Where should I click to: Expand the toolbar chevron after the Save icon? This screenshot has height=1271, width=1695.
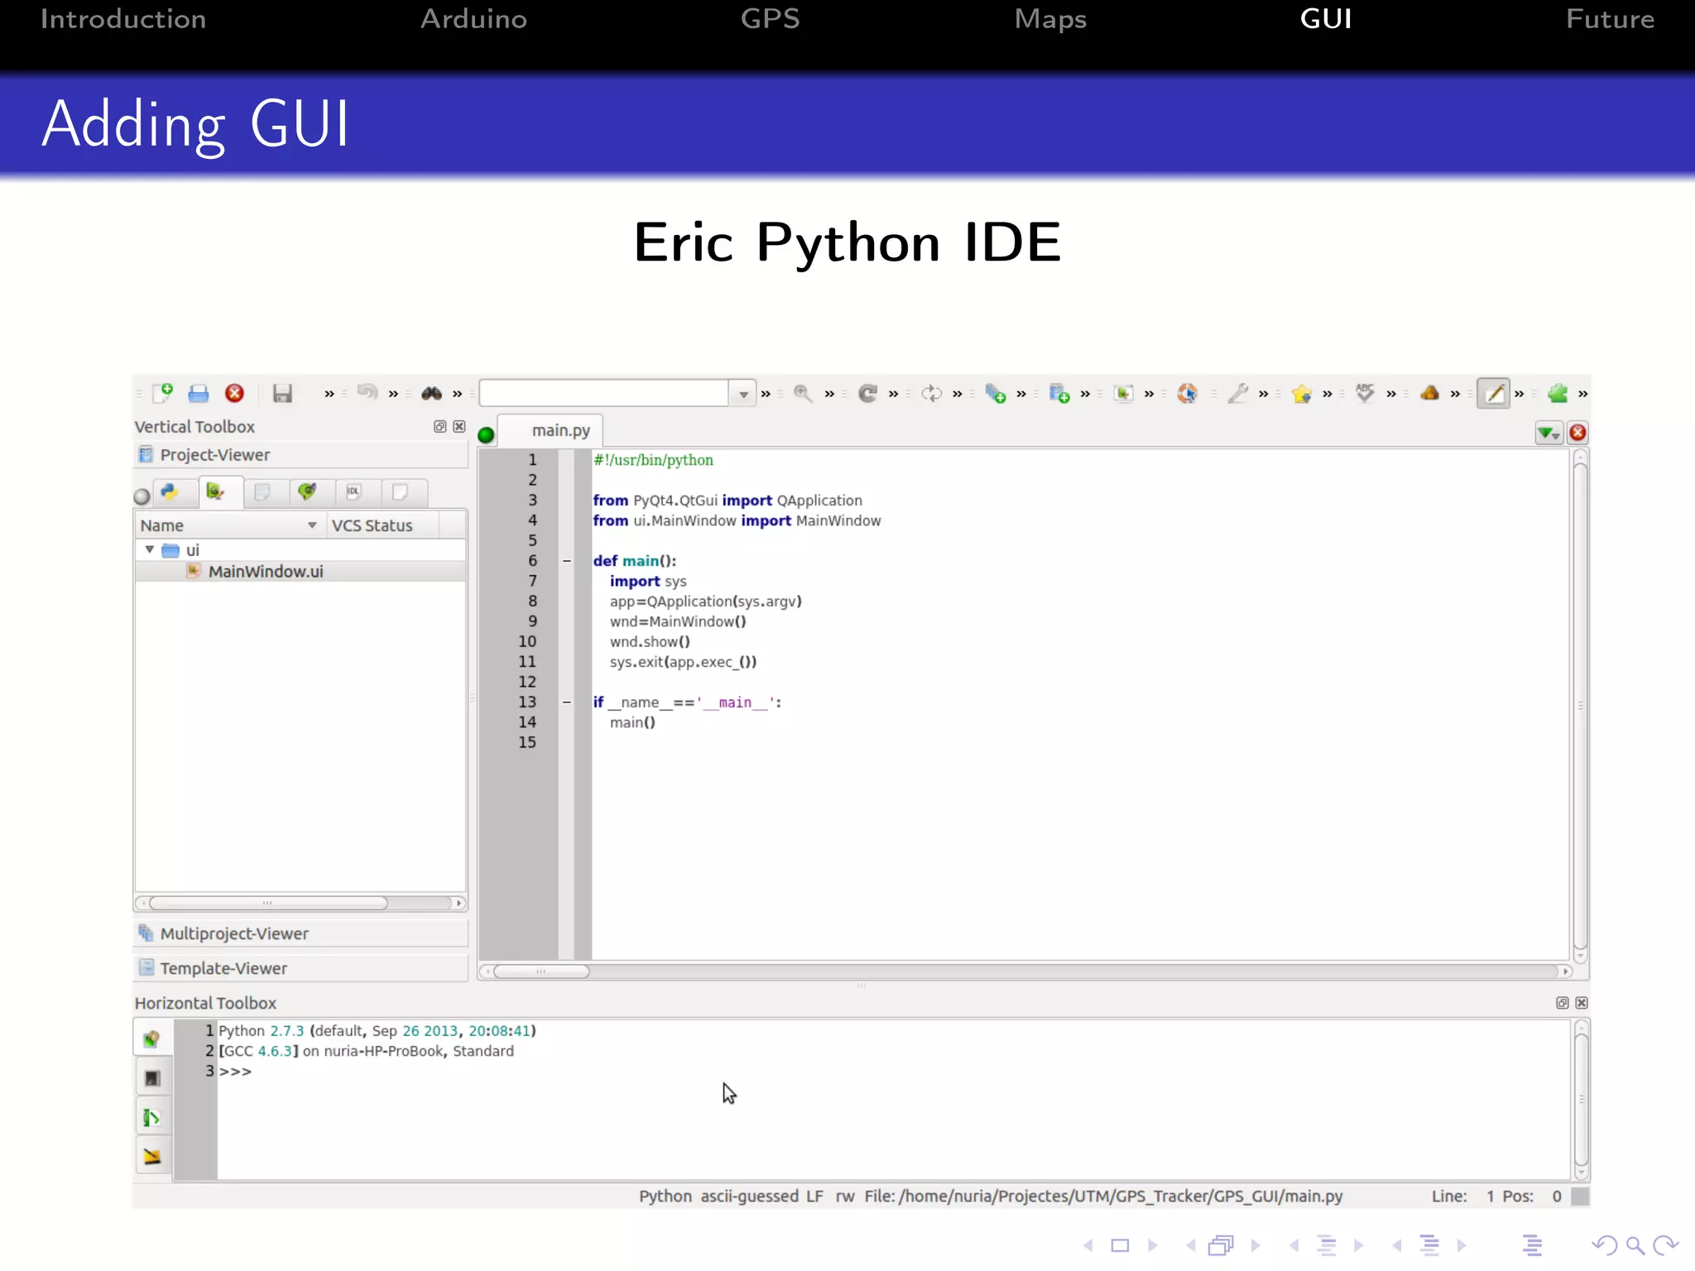pyautogui.click(x=329, y=394)
